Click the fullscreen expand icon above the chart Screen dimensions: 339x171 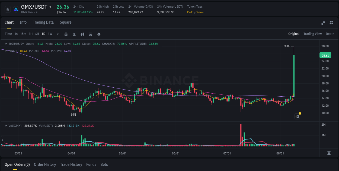click(323, 23)
